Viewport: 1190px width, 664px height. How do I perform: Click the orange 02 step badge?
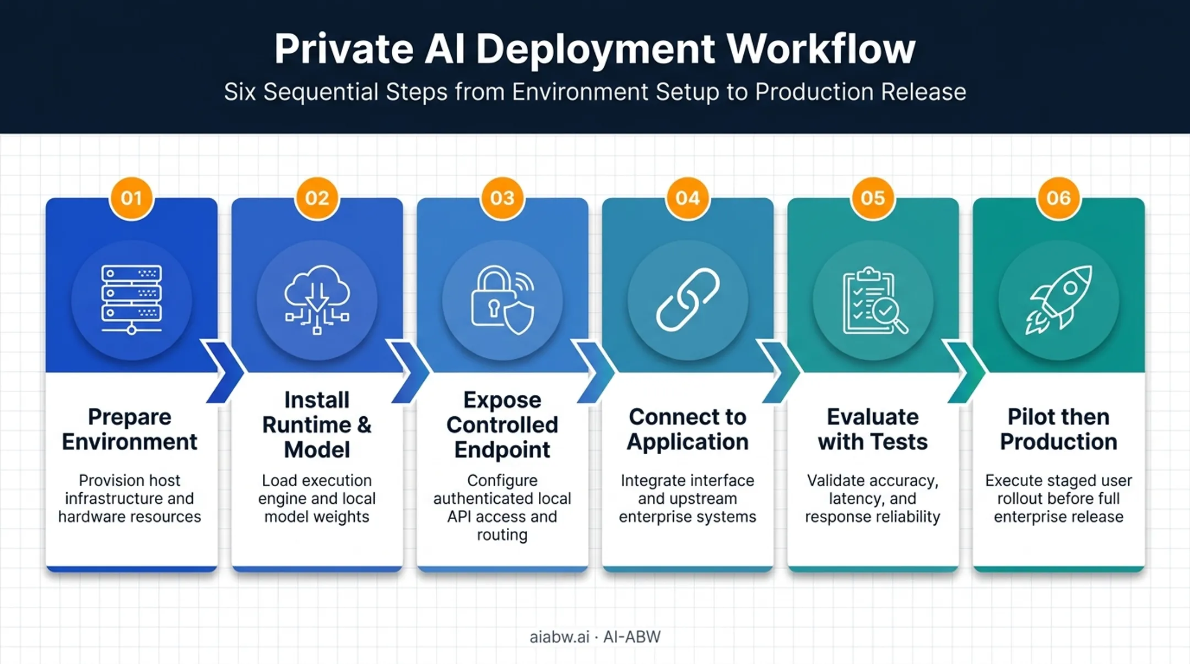coord(317,198)
